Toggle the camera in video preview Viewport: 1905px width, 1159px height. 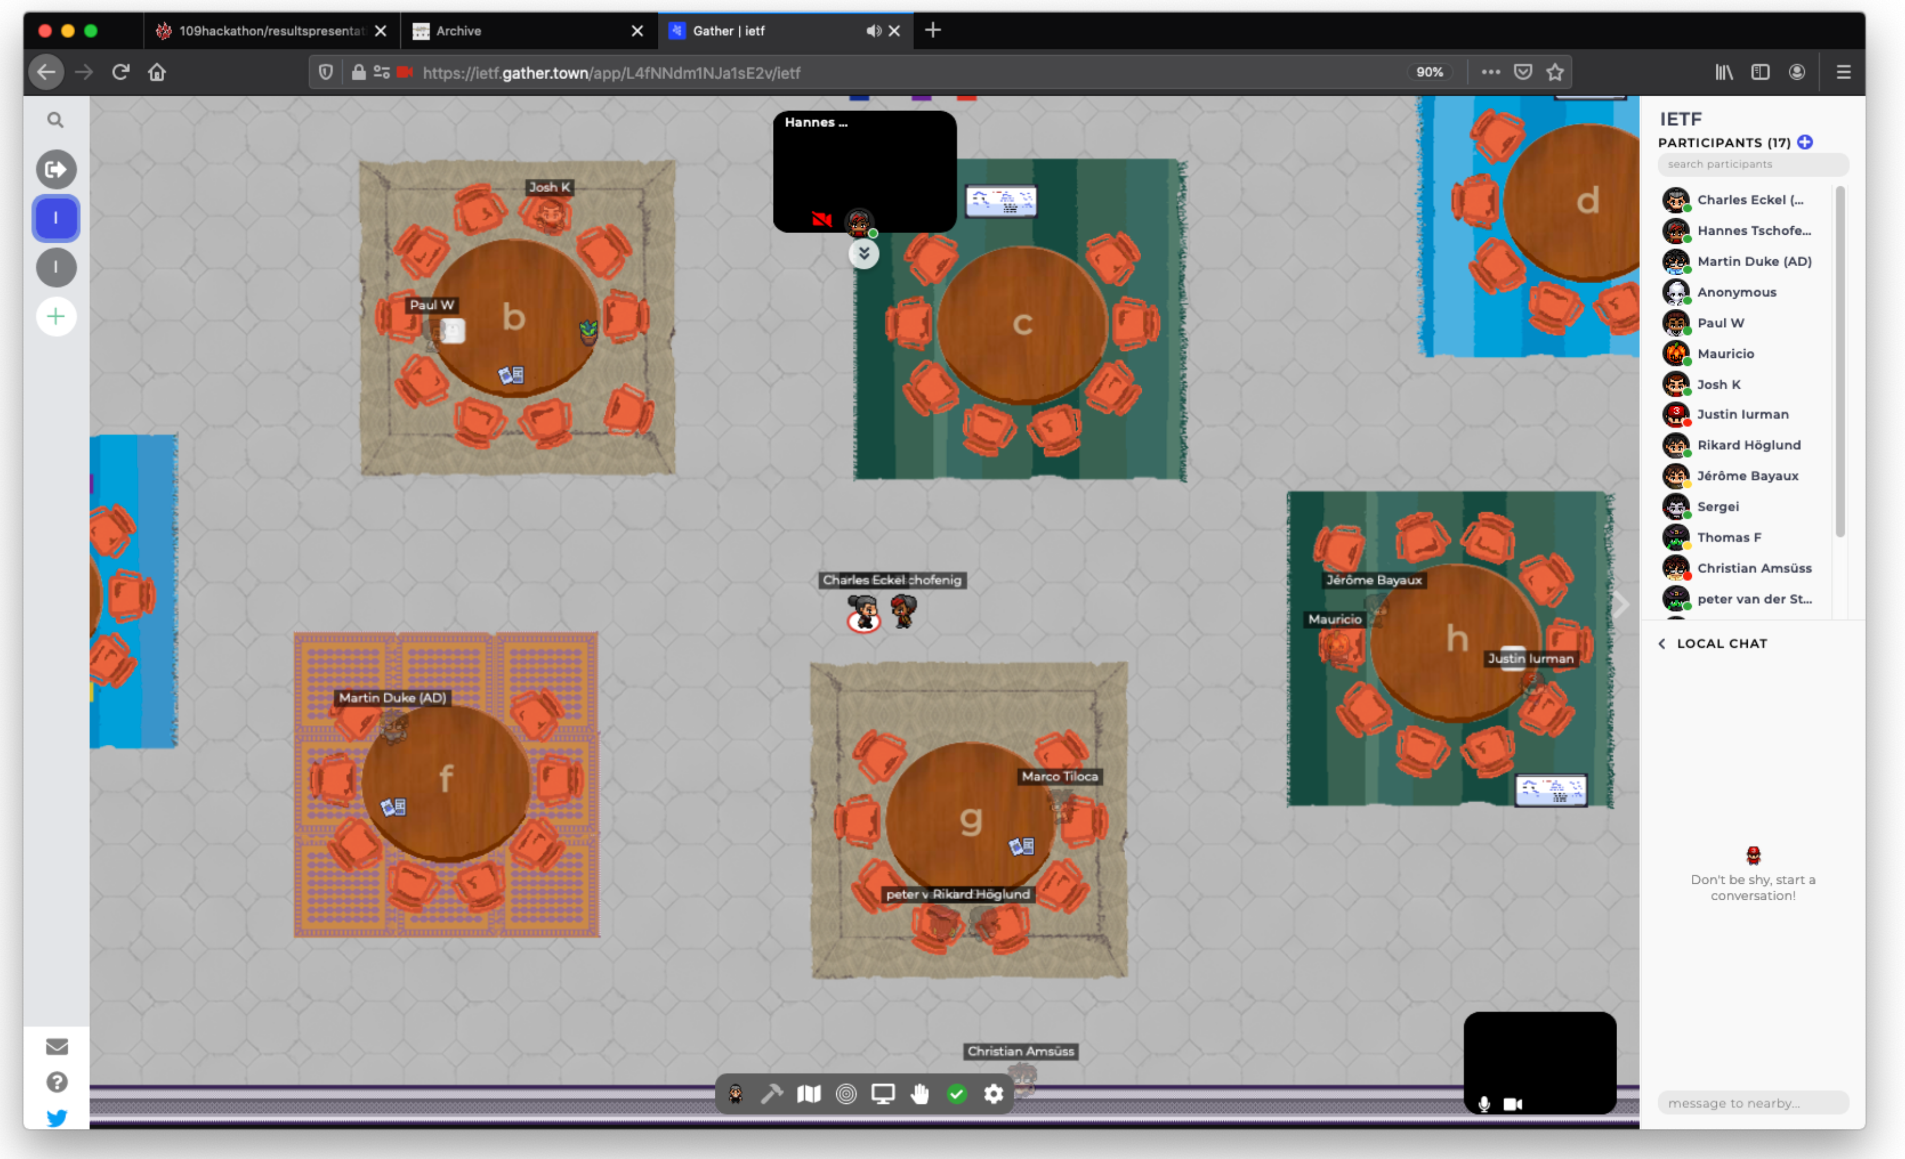pyautogui.click(x=1513, y=1103)
